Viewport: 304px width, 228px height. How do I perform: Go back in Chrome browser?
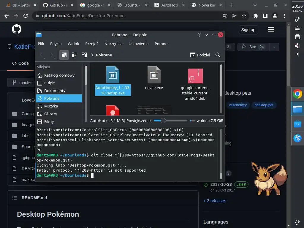(x=7, y=16)
